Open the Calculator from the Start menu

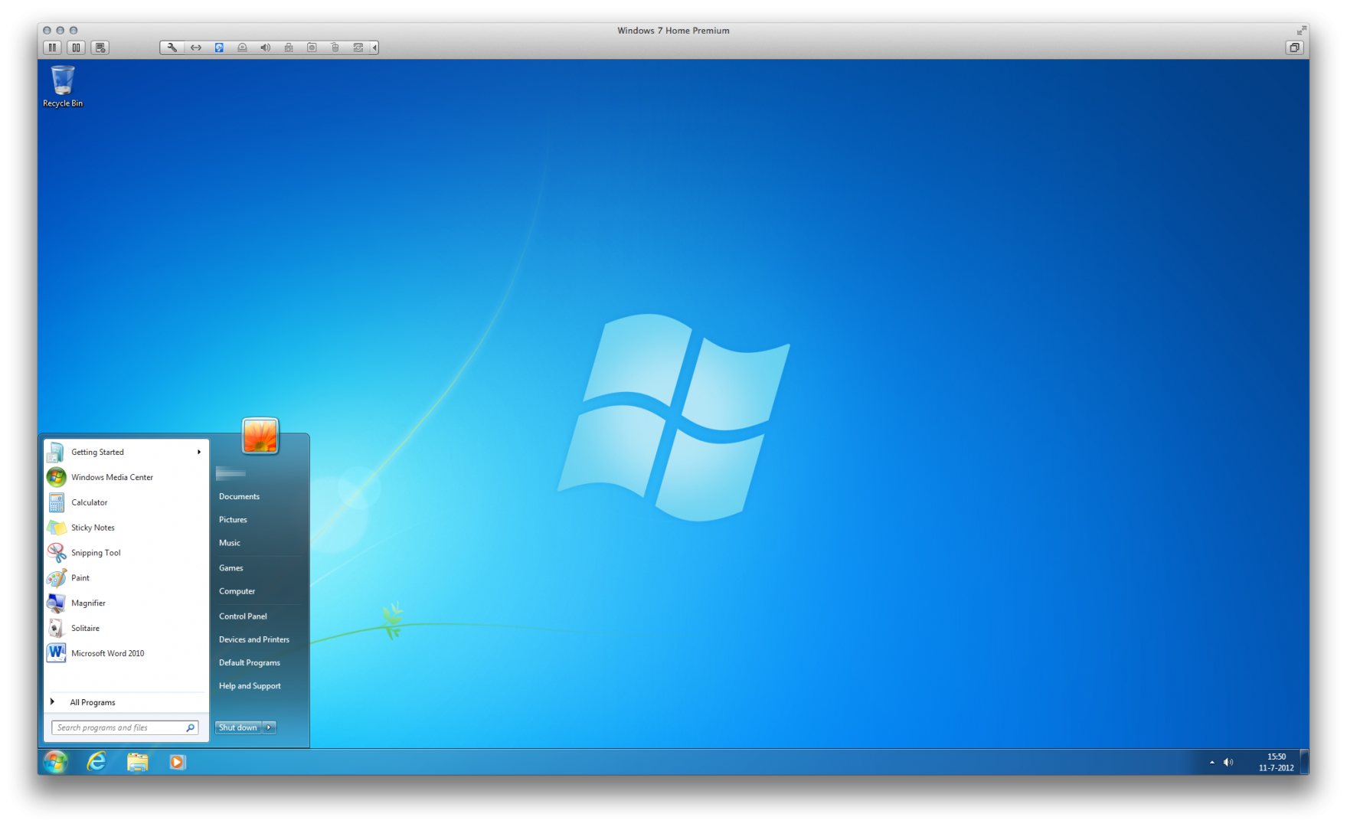(90, 502)
